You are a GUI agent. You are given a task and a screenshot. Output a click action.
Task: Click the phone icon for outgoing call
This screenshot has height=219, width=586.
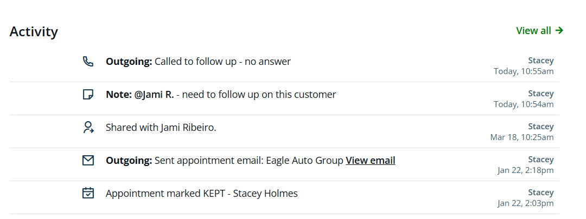[x=88, y=61]
